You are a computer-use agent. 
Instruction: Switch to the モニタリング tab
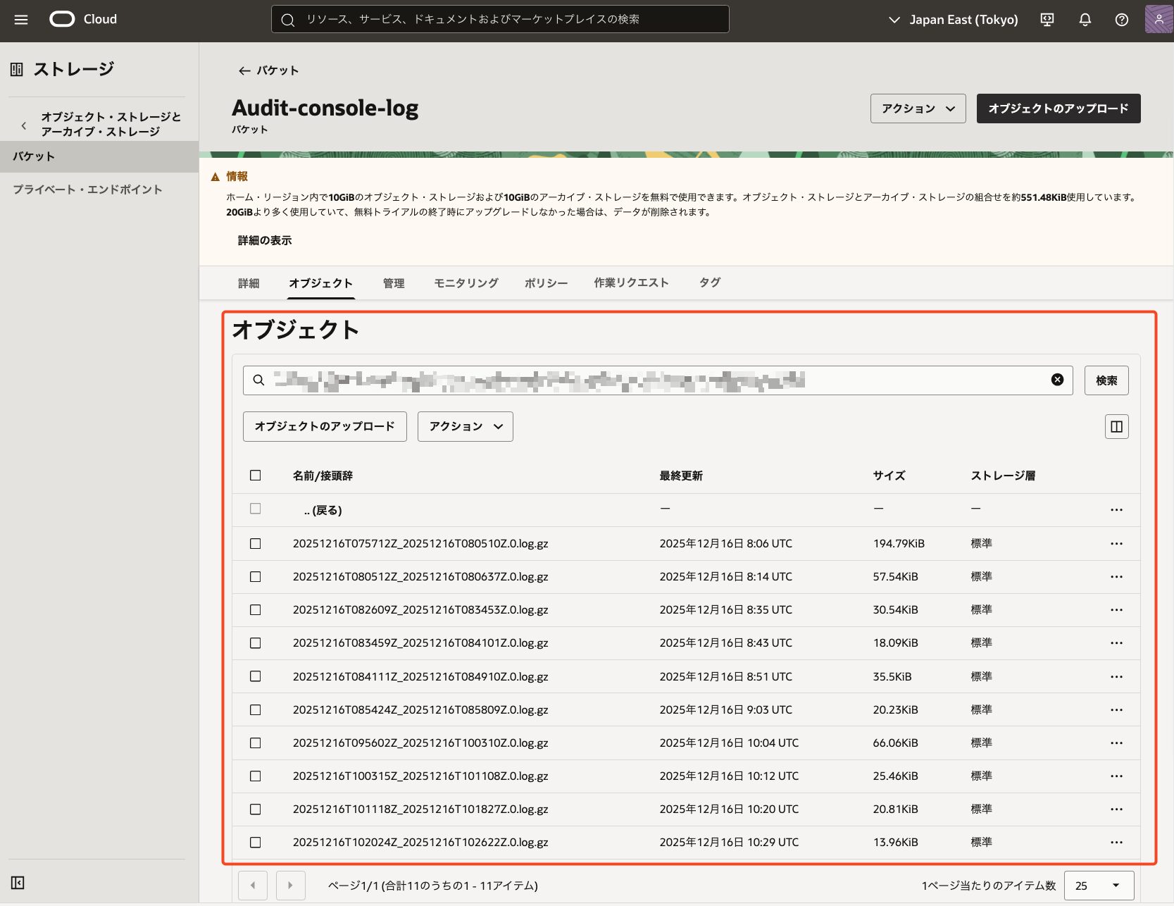pos(466,283)
